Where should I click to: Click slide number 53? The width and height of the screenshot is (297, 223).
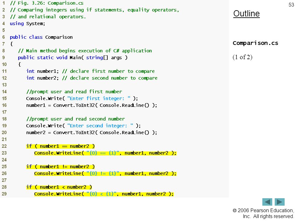point(291,5)
